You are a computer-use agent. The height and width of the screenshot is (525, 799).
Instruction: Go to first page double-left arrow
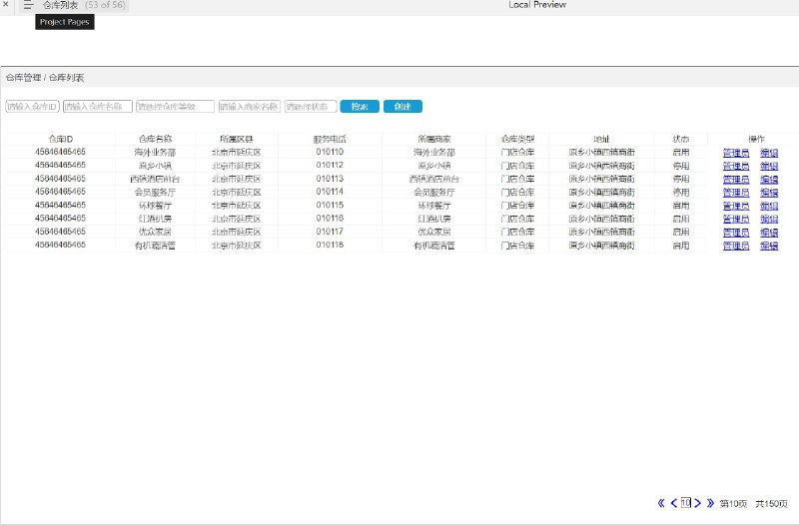pyautogui.click(x=661, y=503)
